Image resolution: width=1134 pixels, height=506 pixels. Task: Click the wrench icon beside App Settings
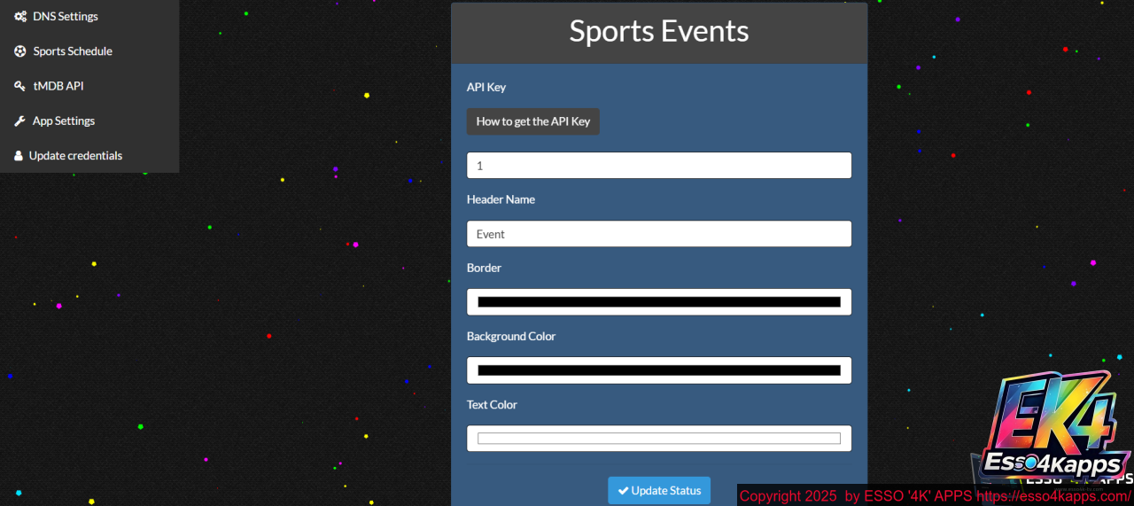[x=19, y=121]
